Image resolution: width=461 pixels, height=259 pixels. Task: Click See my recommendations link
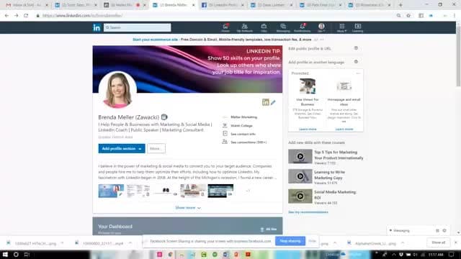click(308, 212)
